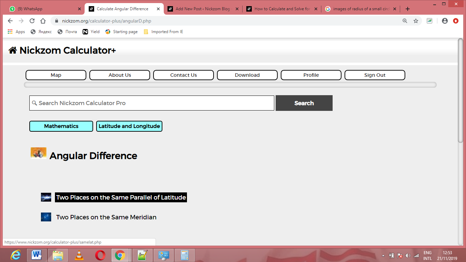This screenshot has width=466, height=262.
Task: Click thumbnail beside Same Parallel of Latitude
Action: click(46, 197)
